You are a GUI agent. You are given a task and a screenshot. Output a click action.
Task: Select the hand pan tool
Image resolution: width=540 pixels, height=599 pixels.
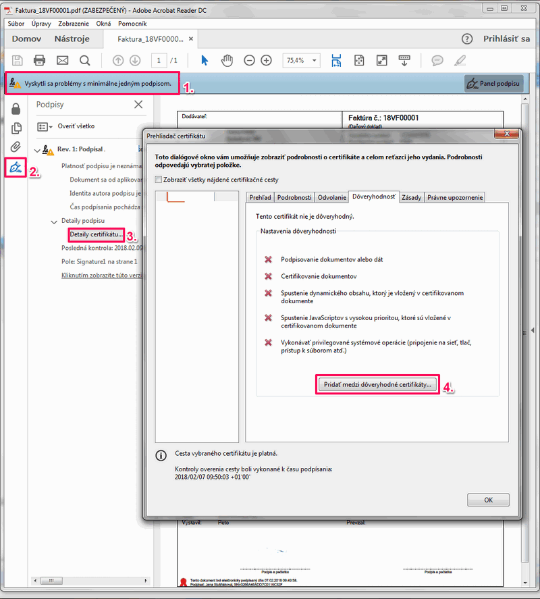[x=227, y=60]
